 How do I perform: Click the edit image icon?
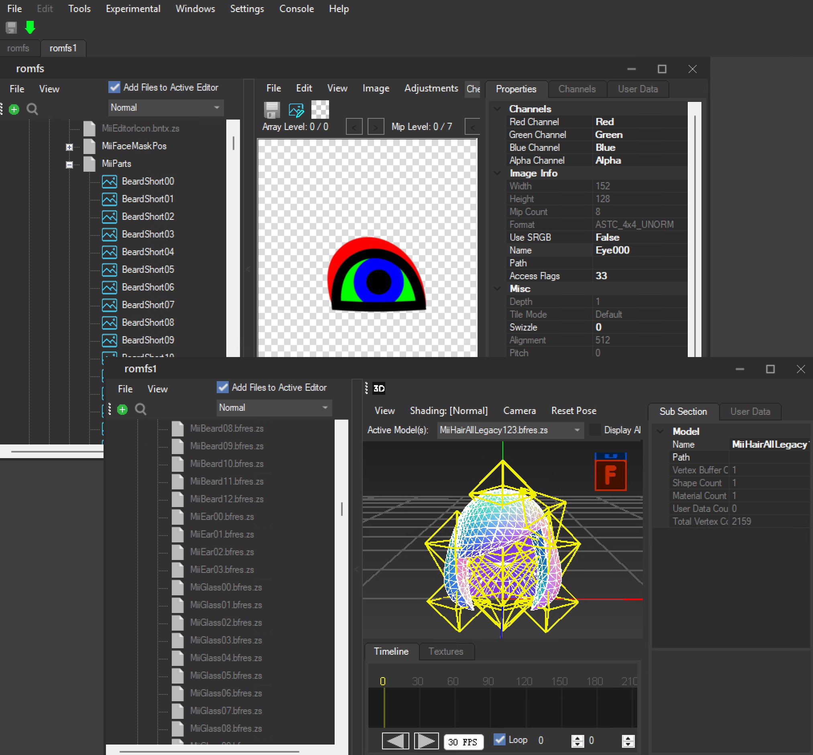click(x=296, y=110)
